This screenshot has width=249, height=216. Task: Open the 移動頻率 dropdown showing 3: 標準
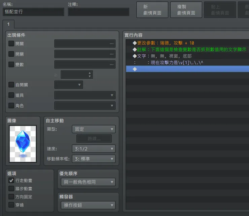(x=94, y=159)
